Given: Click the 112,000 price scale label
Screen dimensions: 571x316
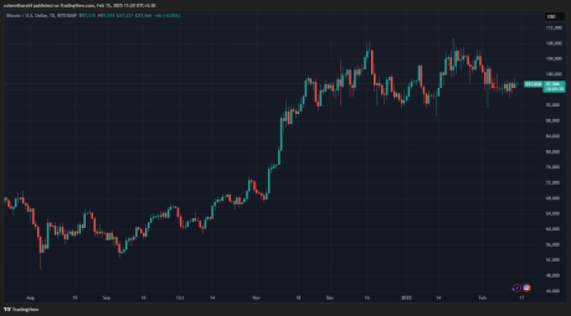Looking at the screenshot, I should pos(553,28).
